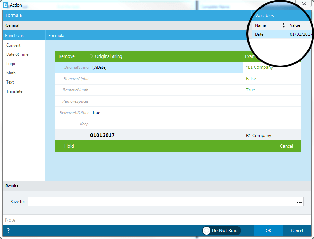Click the result value 01012017

pos(102,135)
